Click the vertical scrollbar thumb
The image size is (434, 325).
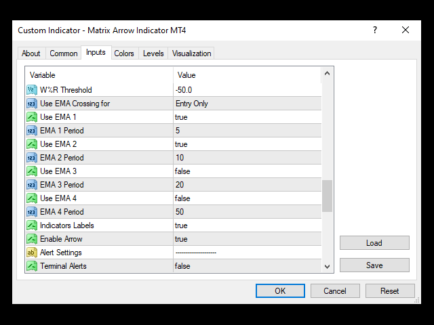(328, 196)
